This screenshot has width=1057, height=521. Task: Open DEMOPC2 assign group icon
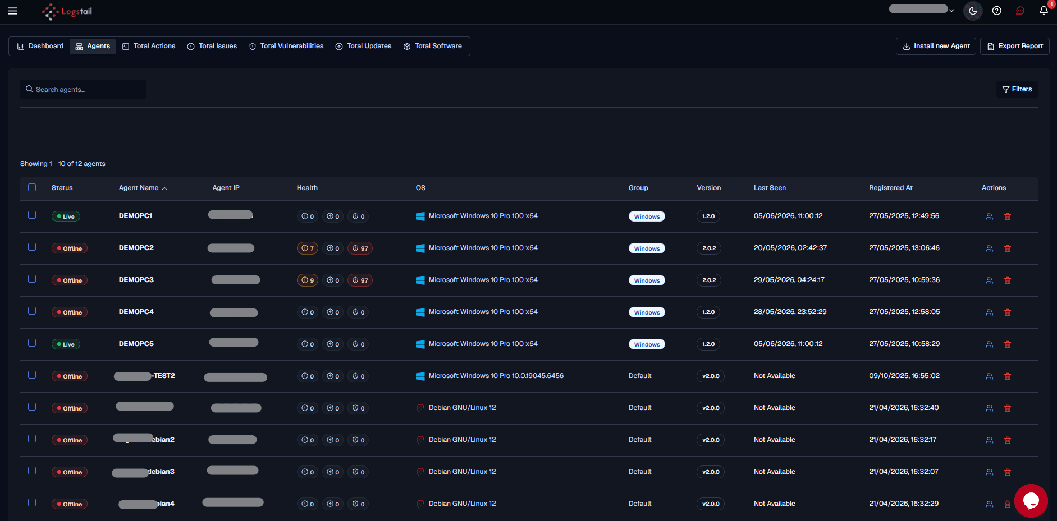(x=990, y=248)
